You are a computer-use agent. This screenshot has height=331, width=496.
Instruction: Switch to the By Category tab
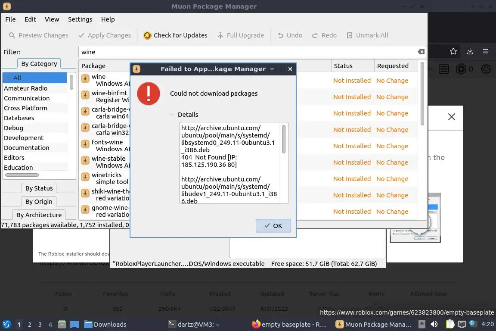[x=39, y=64]
